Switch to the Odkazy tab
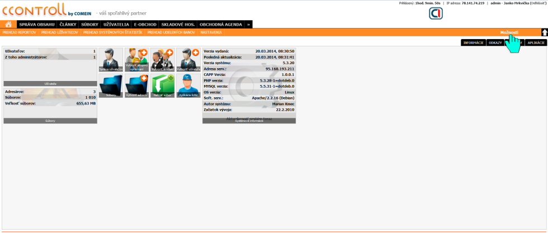 pyautogui.click(x=495, y=42)
